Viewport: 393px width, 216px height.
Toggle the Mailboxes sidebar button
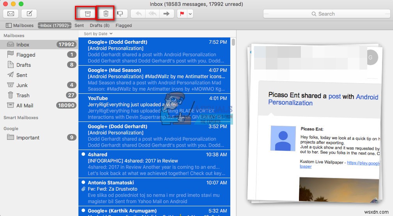(20, 25)
